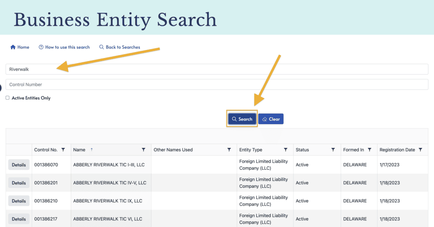Open Details for ABBERLY RIVERWALK TIC I-III, LLC

(x=19, y=165)
